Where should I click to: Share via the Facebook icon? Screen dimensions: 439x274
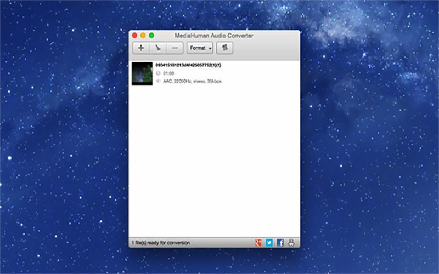click(280, 243)
